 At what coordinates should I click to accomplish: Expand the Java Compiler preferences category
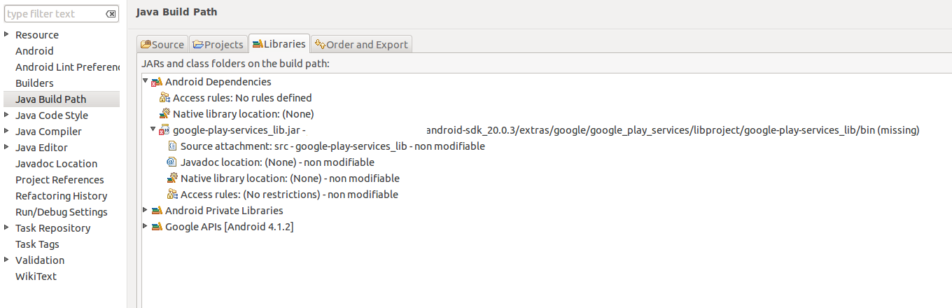tap(7, 132)
